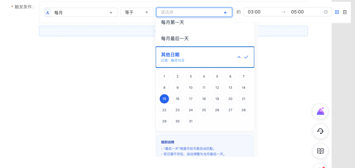Click day 29 button
The height and width of the screenshot is (168, 355).
point(164,121)
